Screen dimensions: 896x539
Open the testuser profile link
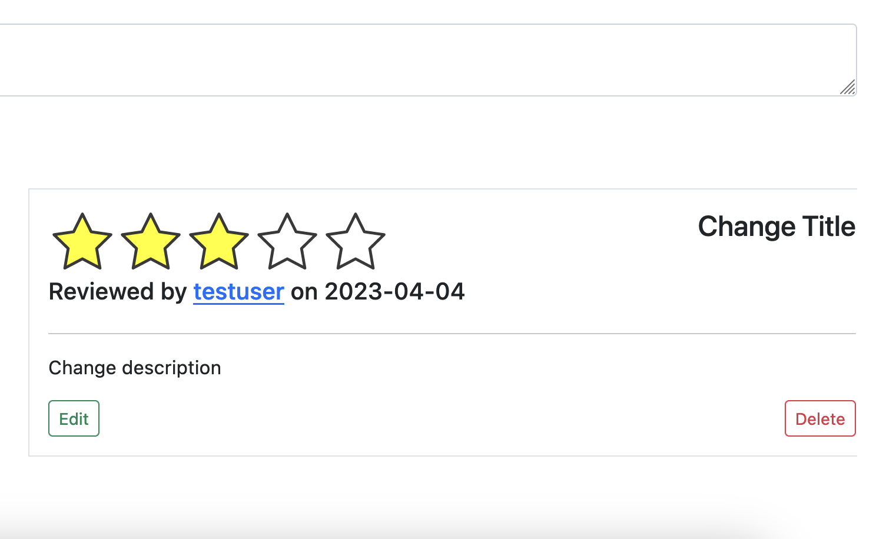pos(238,291)
